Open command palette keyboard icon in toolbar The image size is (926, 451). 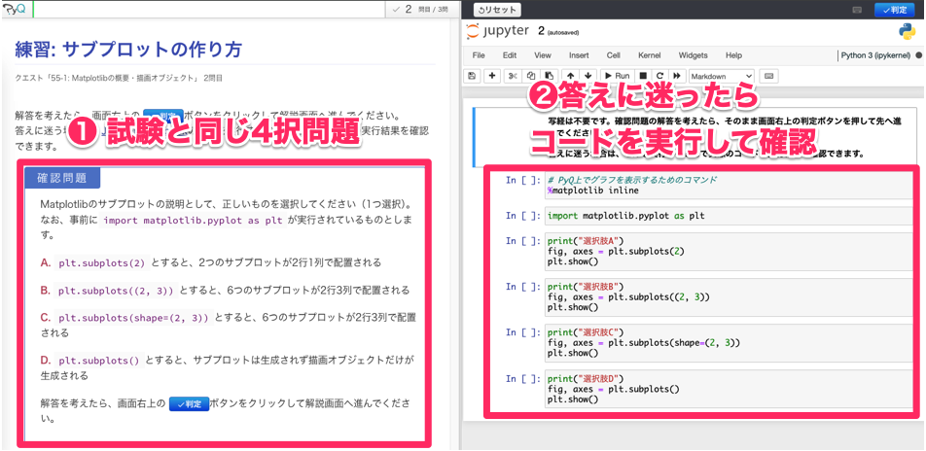(x=768, y=76)
